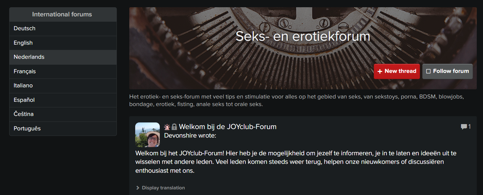This screenshot has height=195, width=483.
Task: Go to Español forum
Action: pos(63,100)
